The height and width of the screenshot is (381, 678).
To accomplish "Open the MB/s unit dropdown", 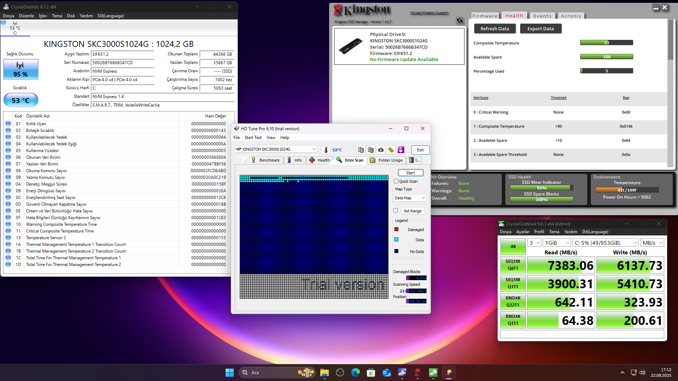I will tap(653, 243).
